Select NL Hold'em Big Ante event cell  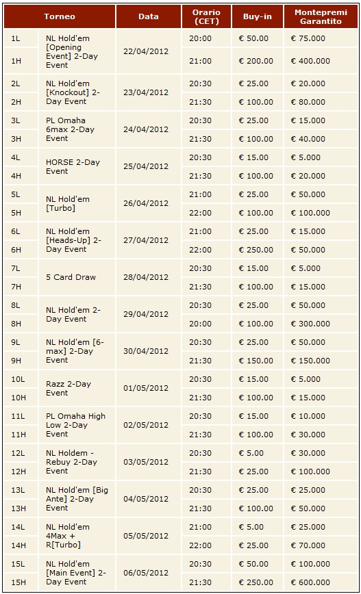pyautogui.click(x=77, y=499)
